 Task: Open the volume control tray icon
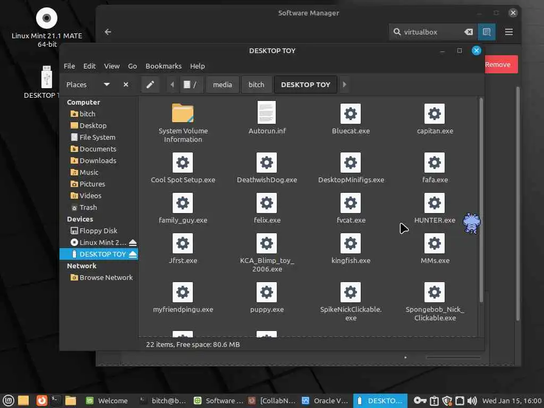(x=472, y=401)
